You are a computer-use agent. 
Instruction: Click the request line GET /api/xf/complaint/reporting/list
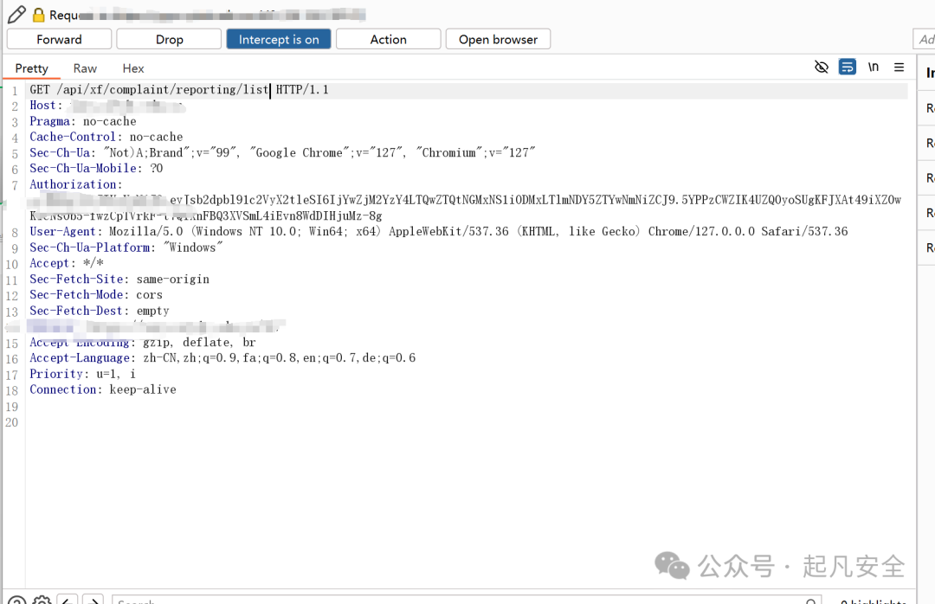pos(149,90)
